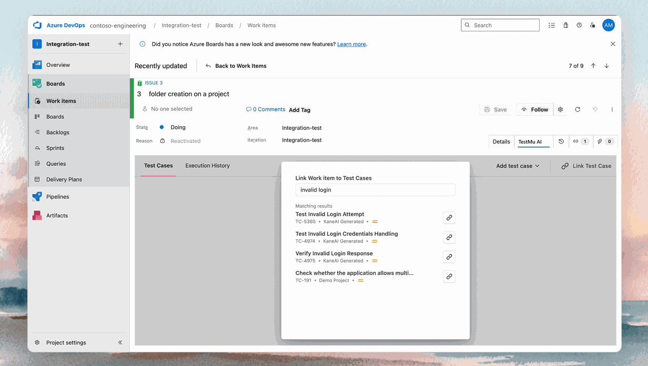Open the more actions ellipsis menu
The image size is (648, 366).
(612, 109)
